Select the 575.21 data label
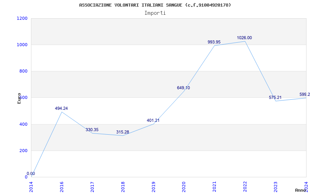 point(275,98)
